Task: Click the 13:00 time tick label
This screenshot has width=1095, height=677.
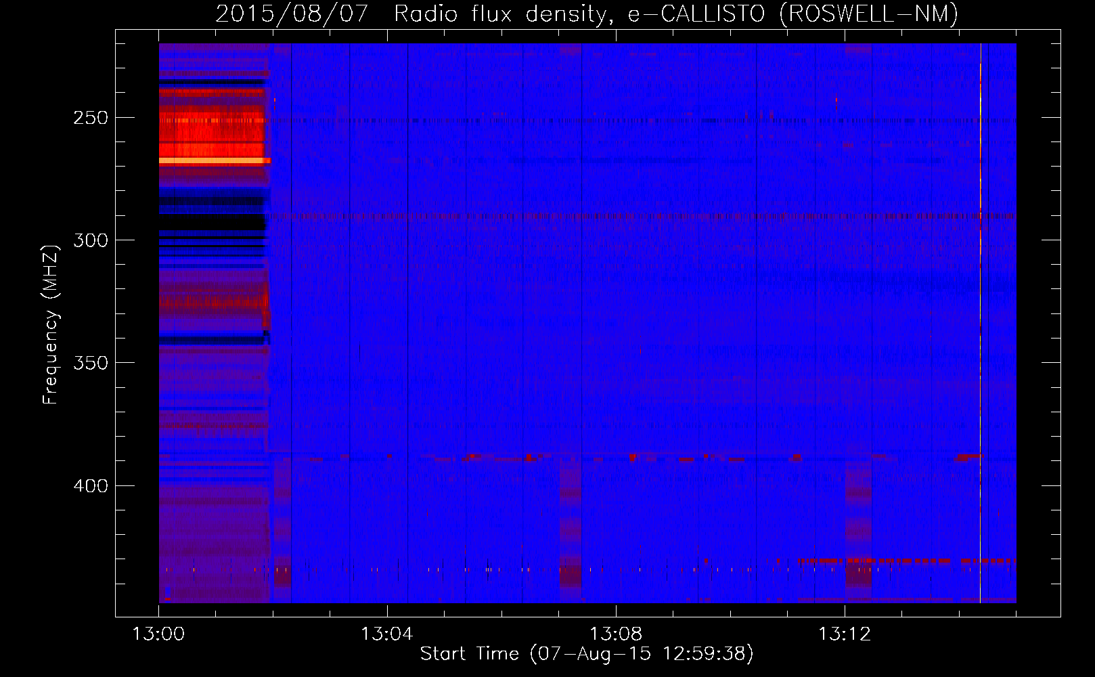Action: point(158,634)
